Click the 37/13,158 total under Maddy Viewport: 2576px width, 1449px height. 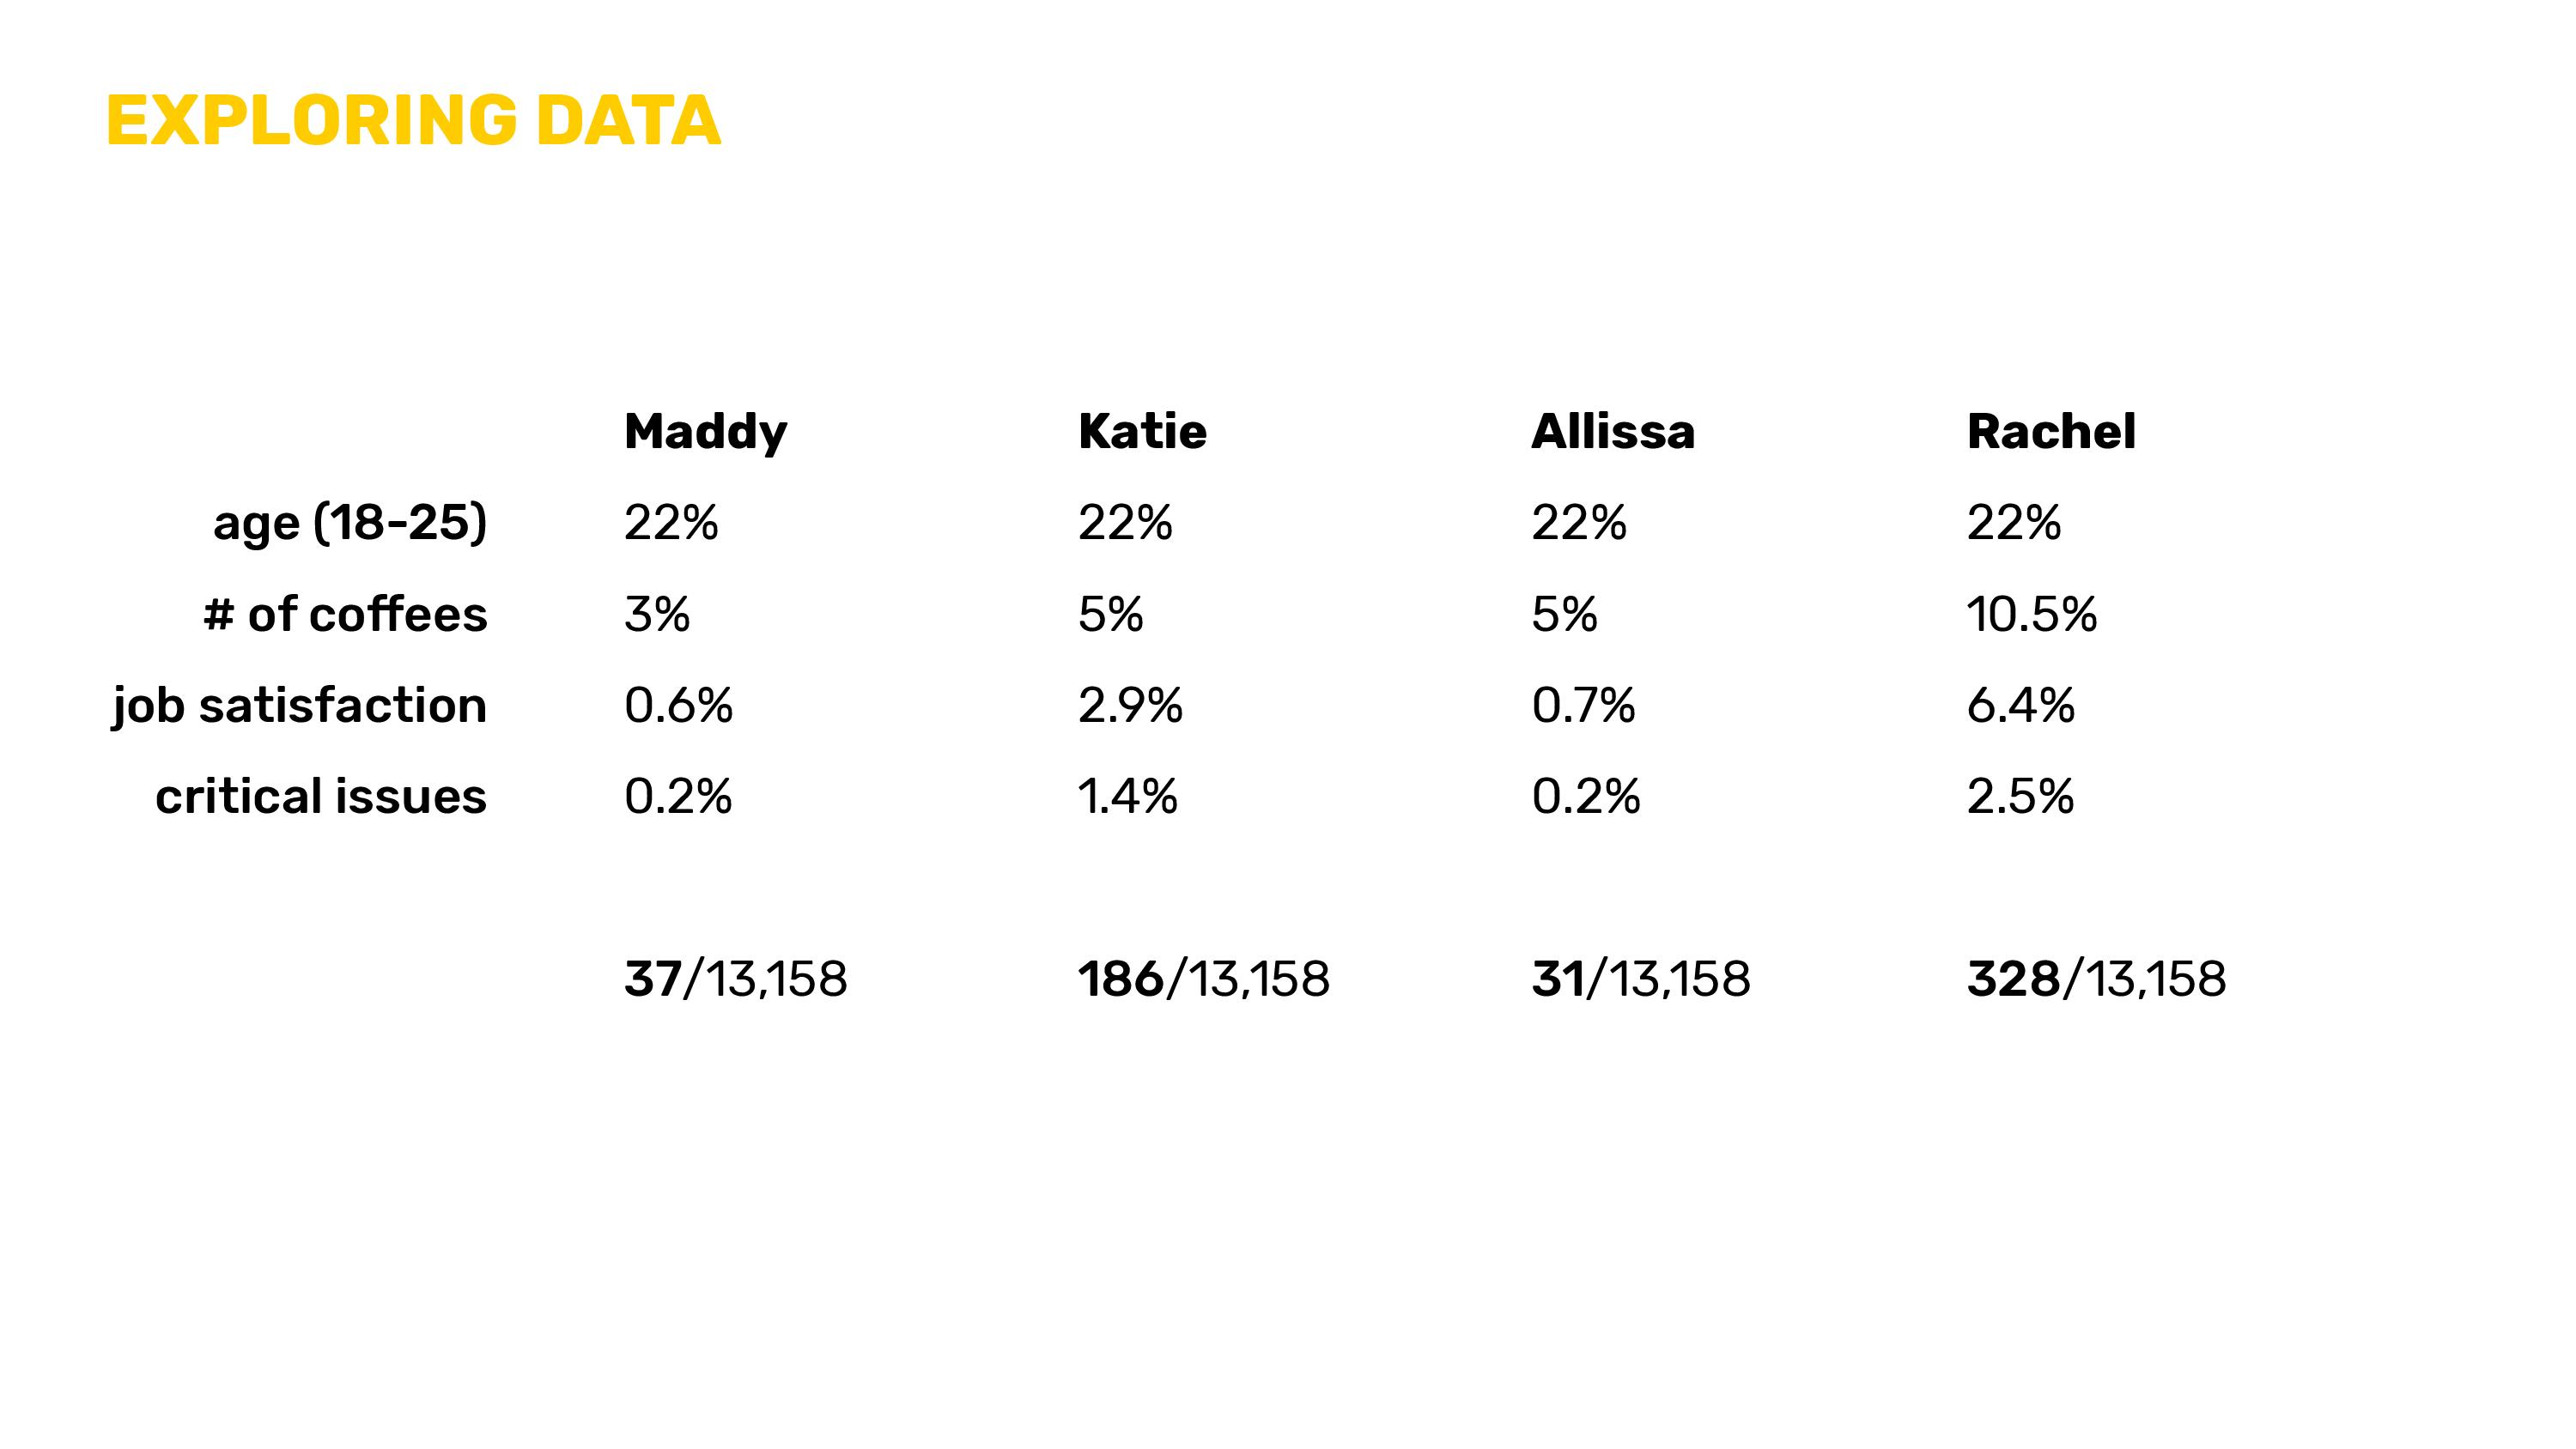(x=735, y=979)
